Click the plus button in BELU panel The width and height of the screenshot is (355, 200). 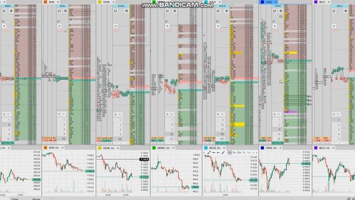tap(334, 26)
